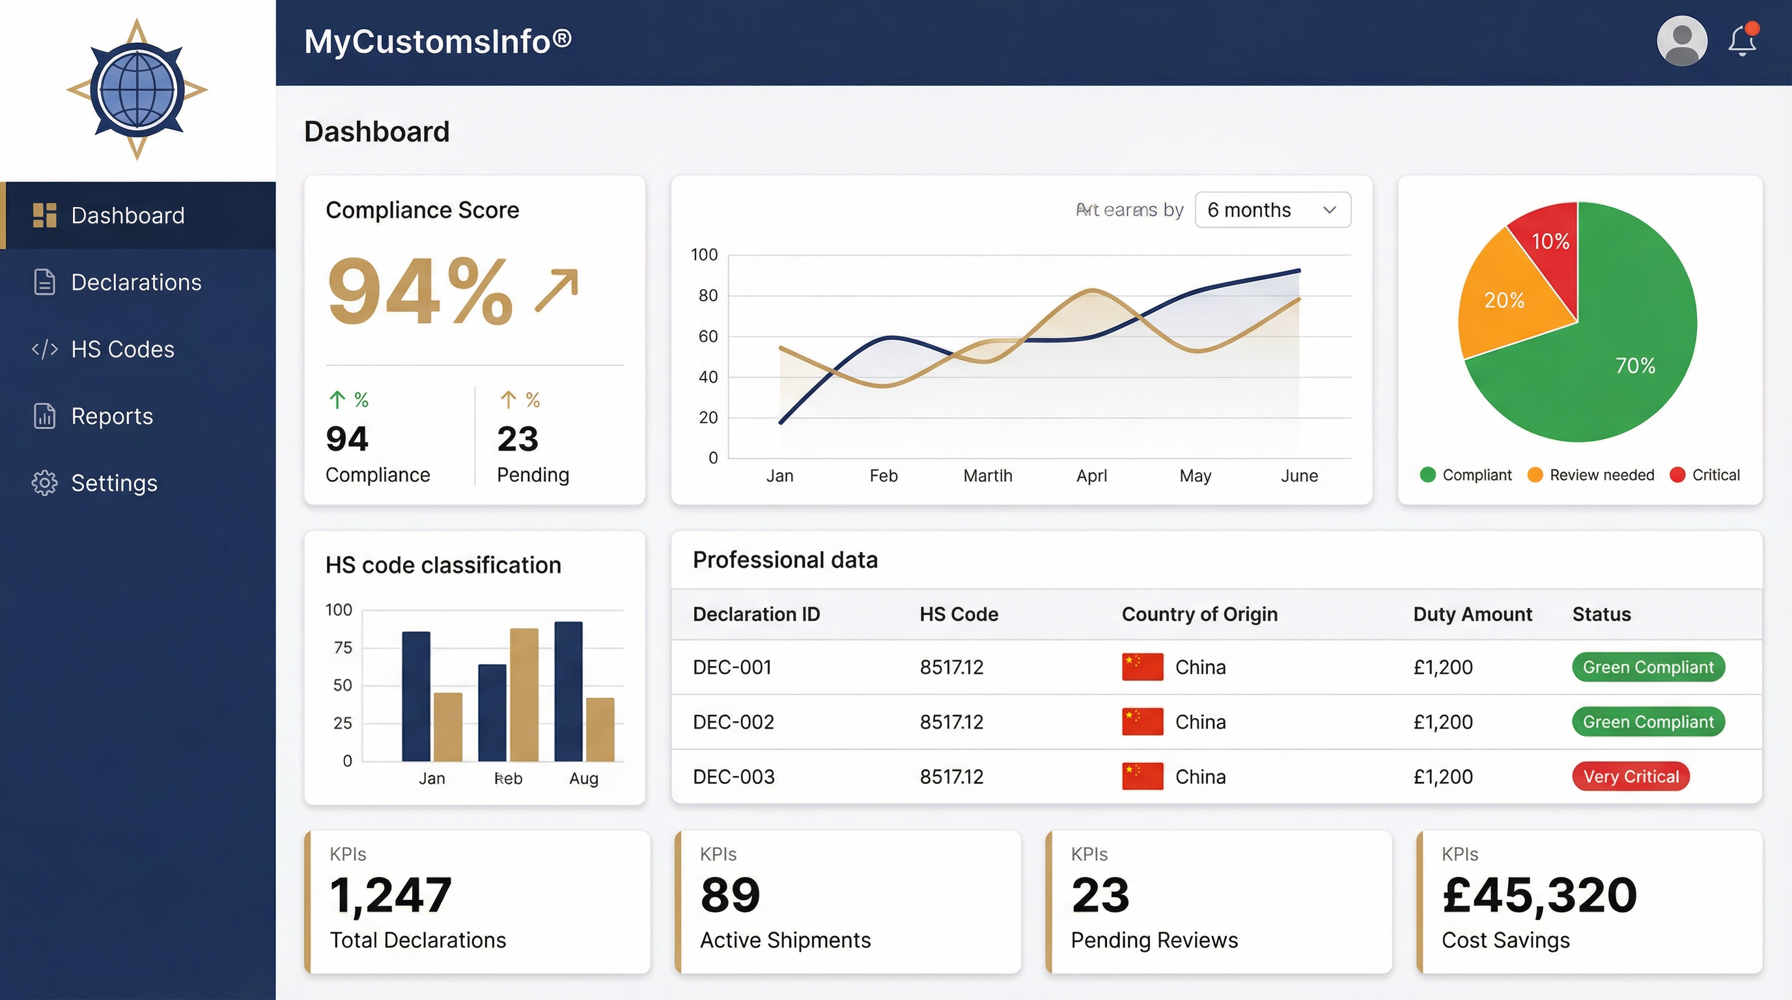Expand the 6 months dropdown
The height and width of the screenshot is (1000, 1792).
pos(1272,210)
